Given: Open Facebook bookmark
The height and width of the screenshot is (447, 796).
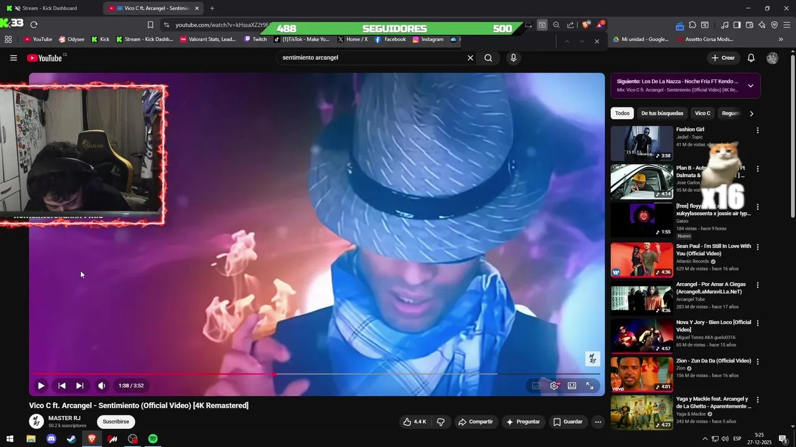Looking at the screenshot, I should click(390, 39).
